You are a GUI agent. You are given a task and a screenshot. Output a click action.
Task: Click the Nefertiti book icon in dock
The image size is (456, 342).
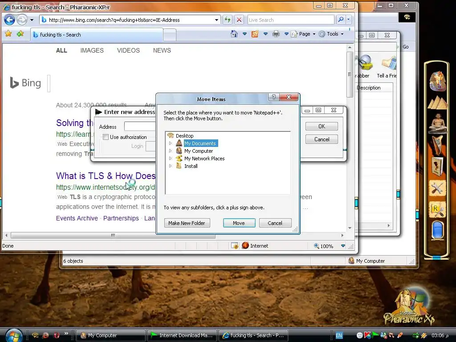pos(437,167)
